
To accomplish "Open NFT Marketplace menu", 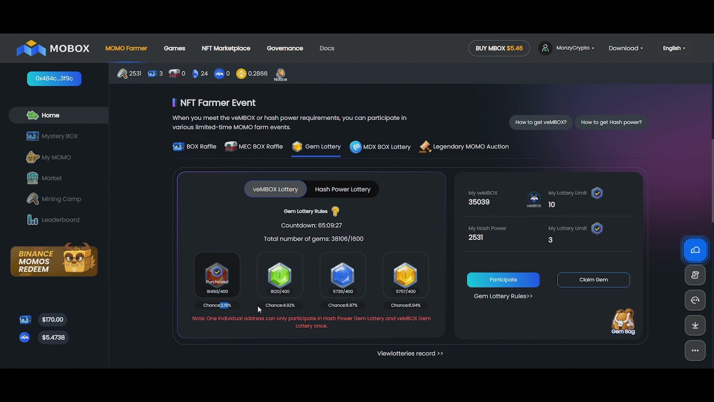I will pos(226,48).
